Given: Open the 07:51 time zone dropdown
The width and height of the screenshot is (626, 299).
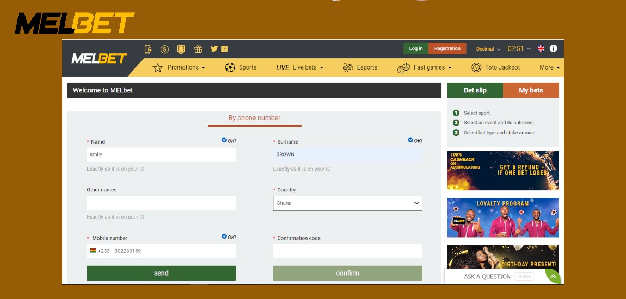Looking at the screenshot, I should pyautogui.click(x=519, y=48).
